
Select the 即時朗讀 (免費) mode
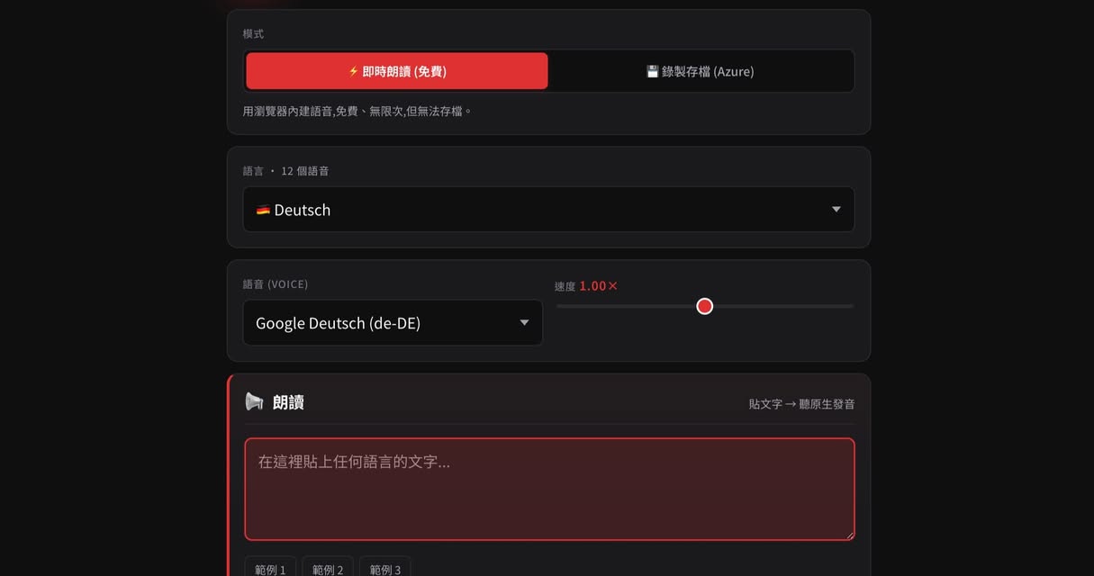(397, 71)
